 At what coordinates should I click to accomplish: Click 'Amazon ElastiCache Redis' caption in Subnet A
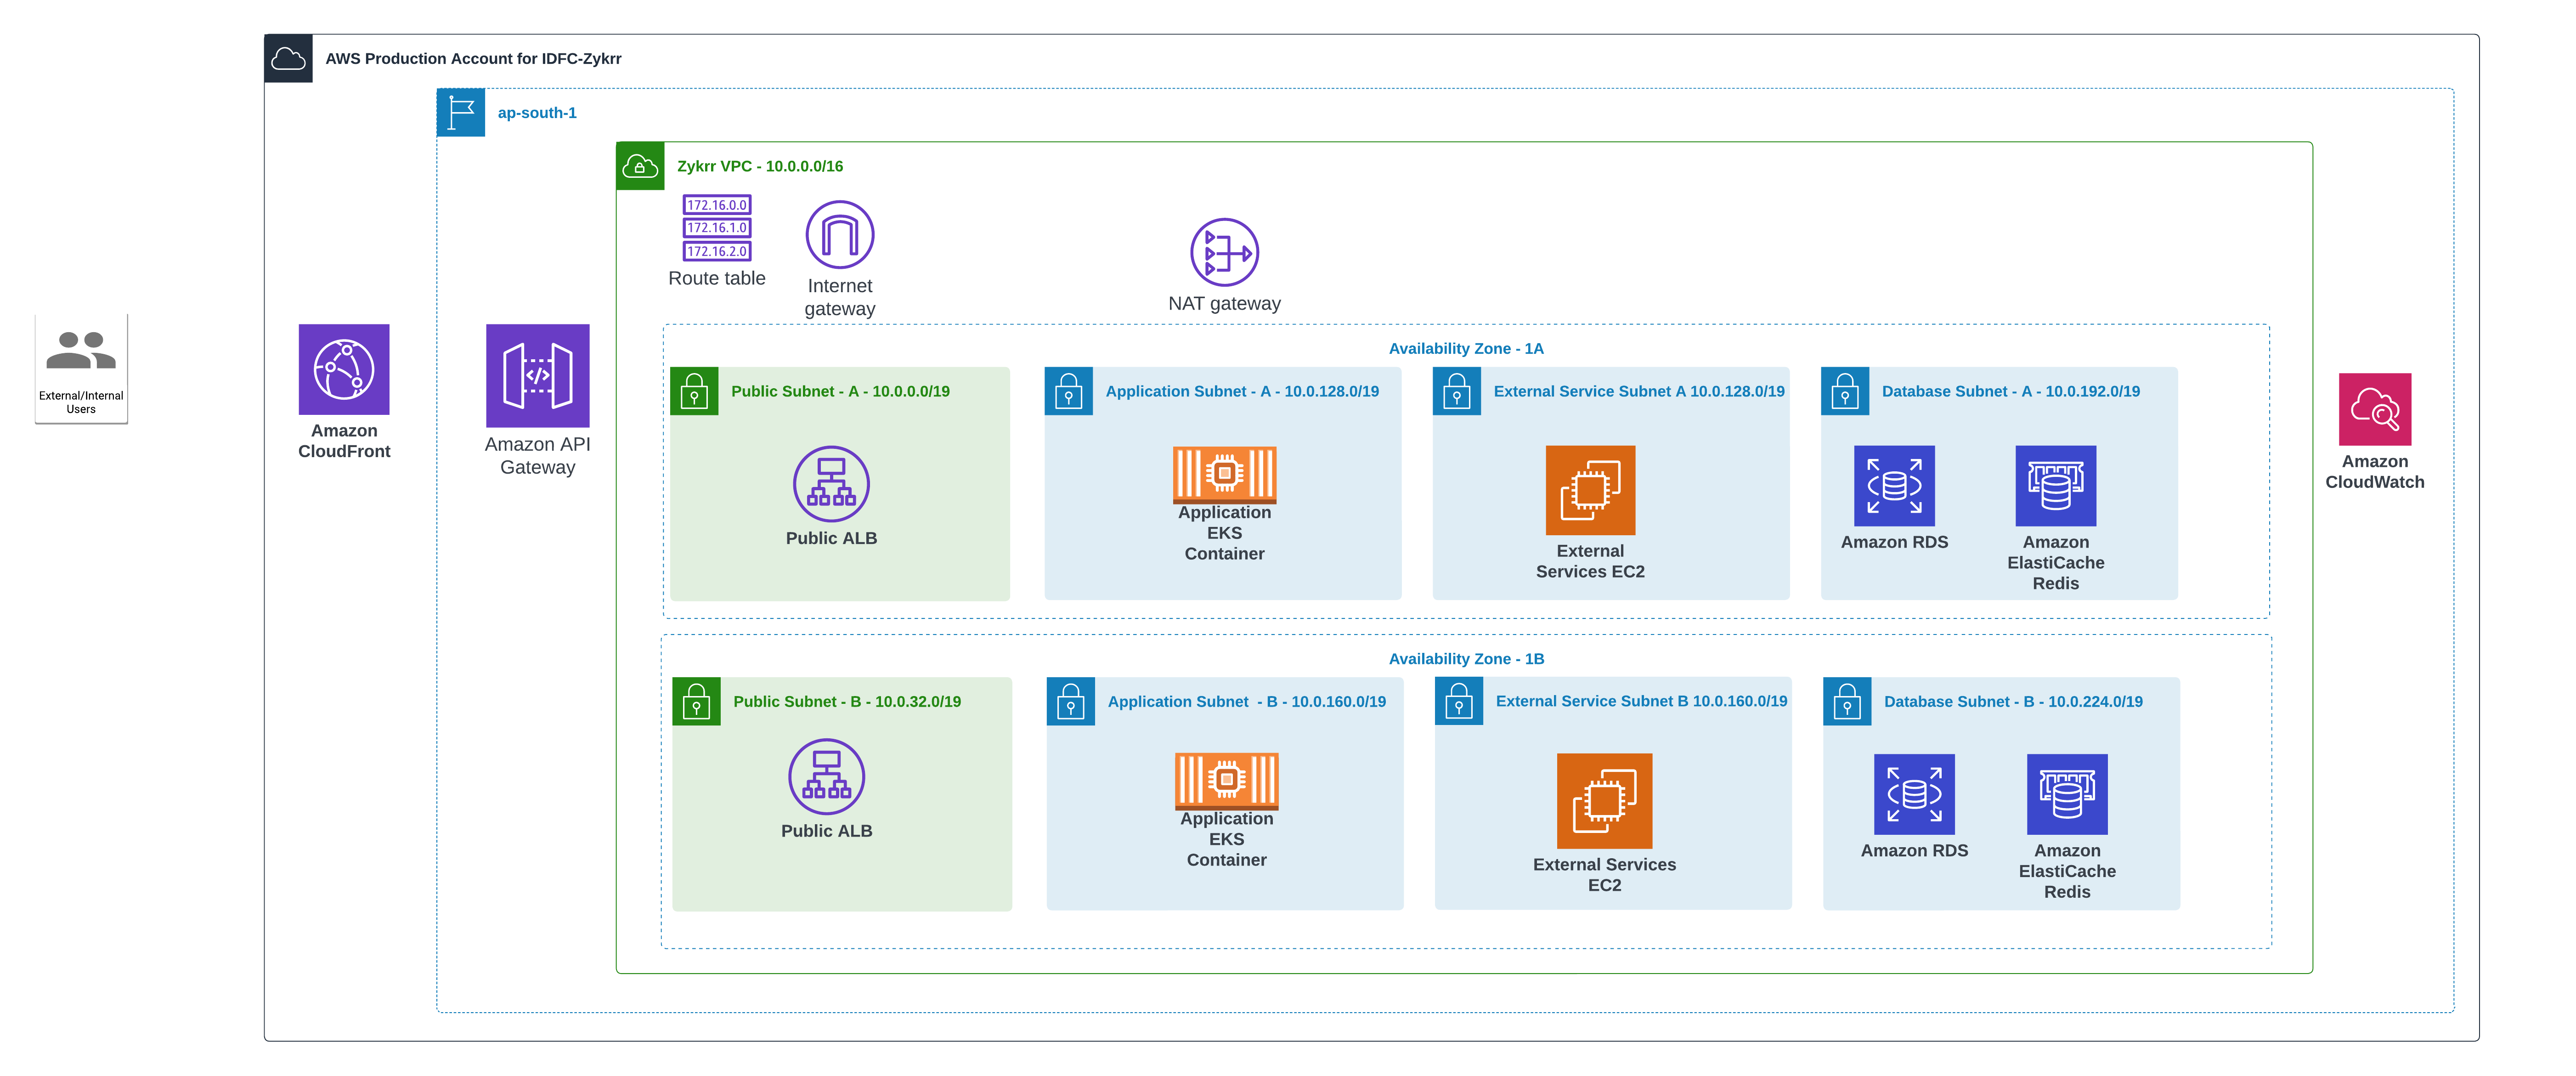point(2055,563)
